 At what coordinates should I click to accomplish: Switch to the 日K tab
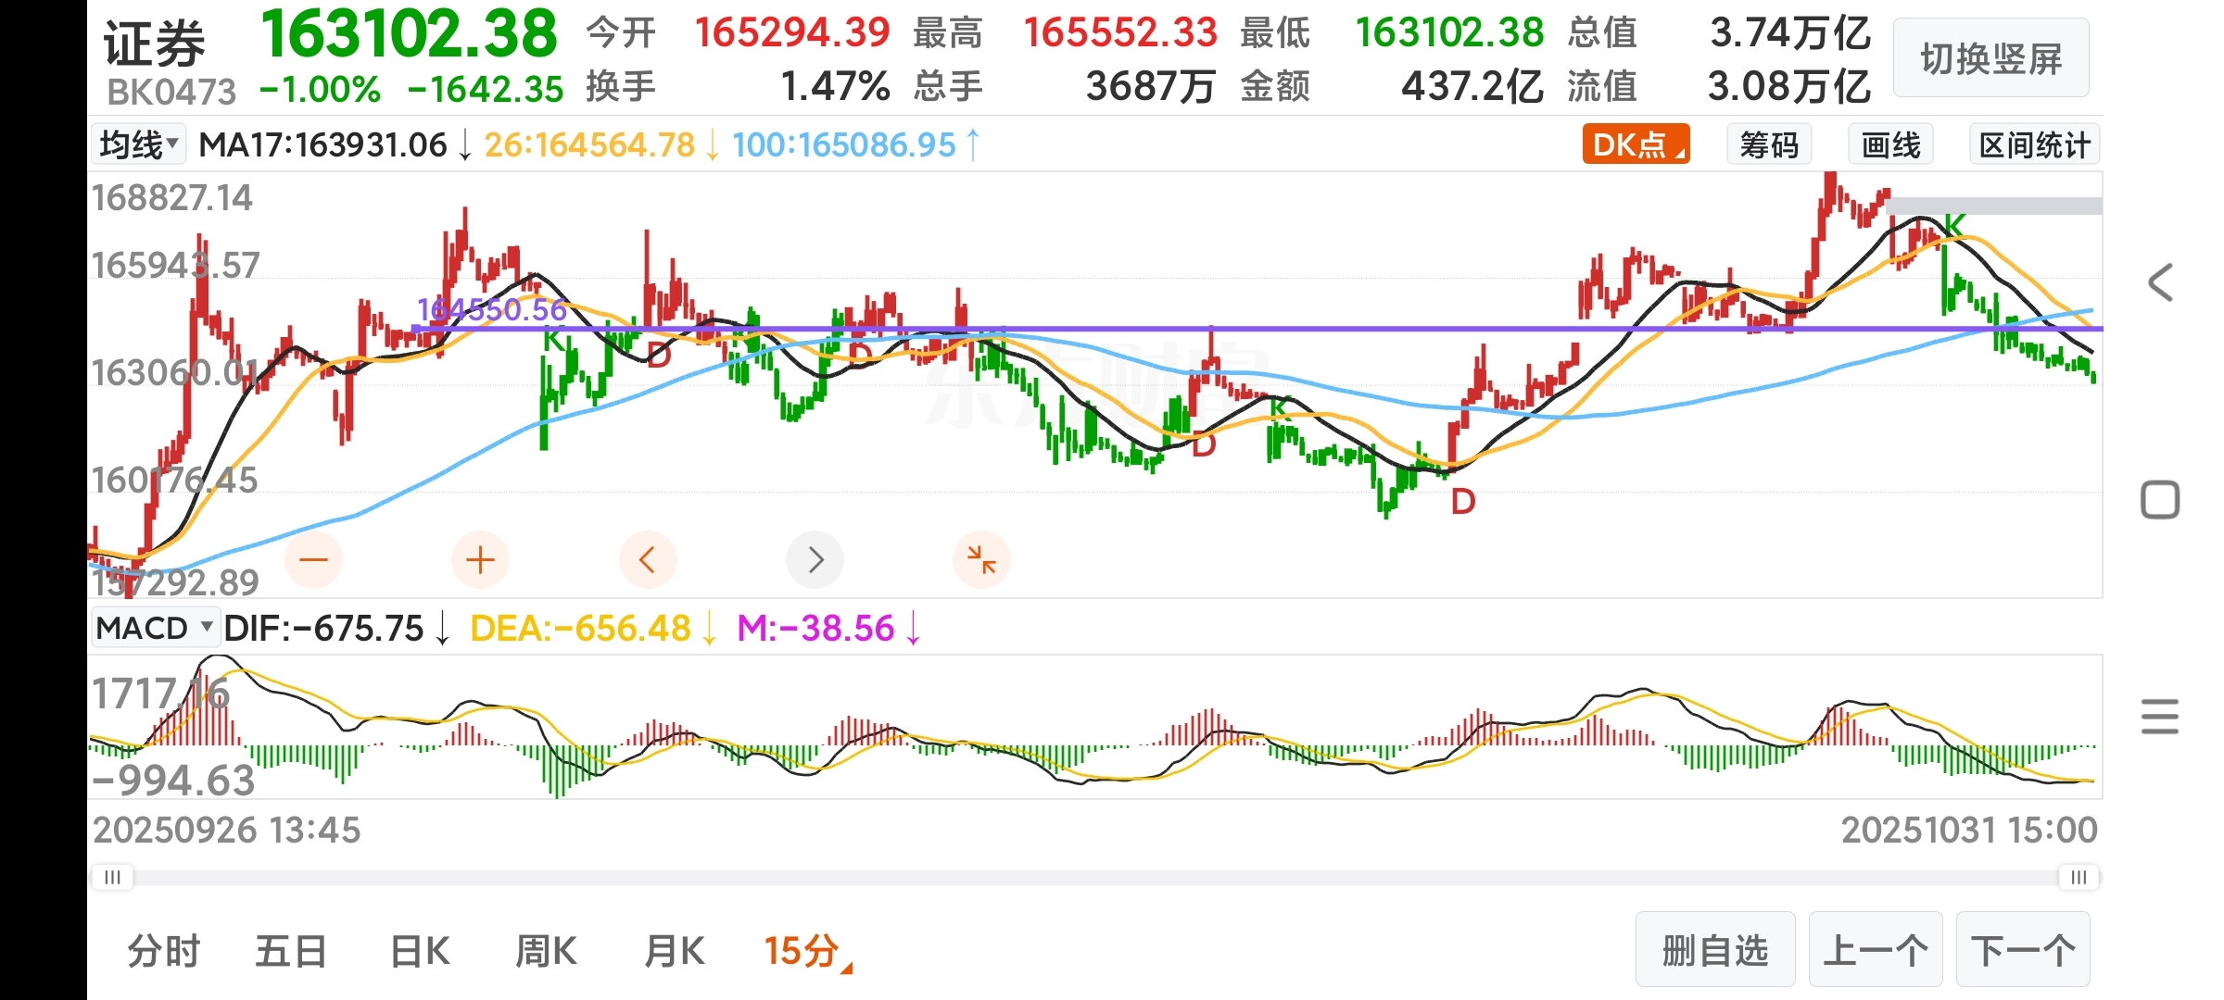tap(420, 952)
